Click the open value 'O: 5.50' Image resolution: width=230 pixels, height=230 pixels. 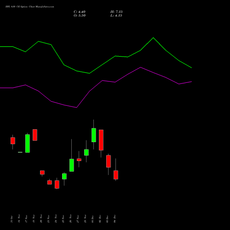point(80,16)
